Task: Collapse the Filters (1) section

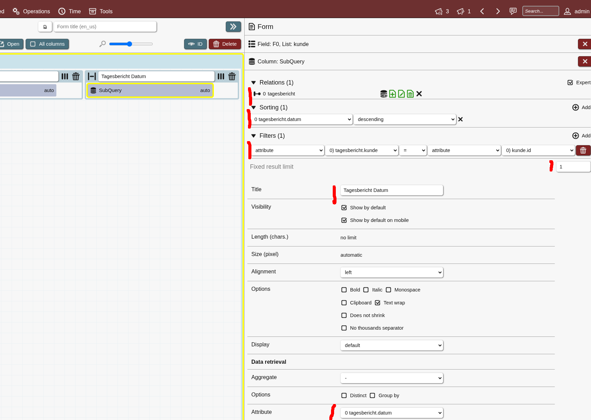Action: (x=253, y=136)
